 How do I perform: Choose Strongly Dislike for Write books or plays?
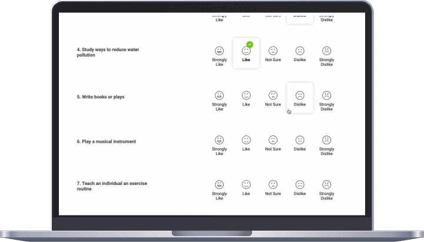pos(326,95)
